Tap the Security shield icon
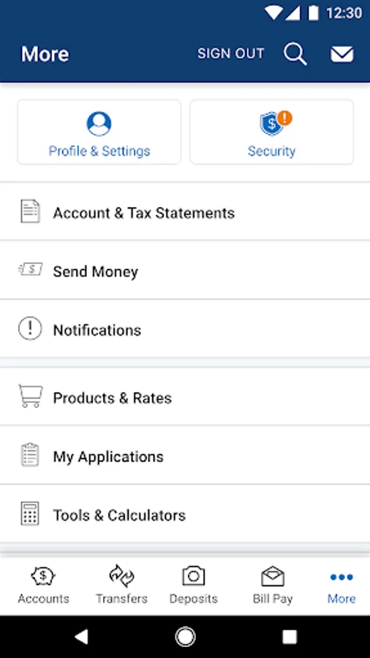 [275, 124]
